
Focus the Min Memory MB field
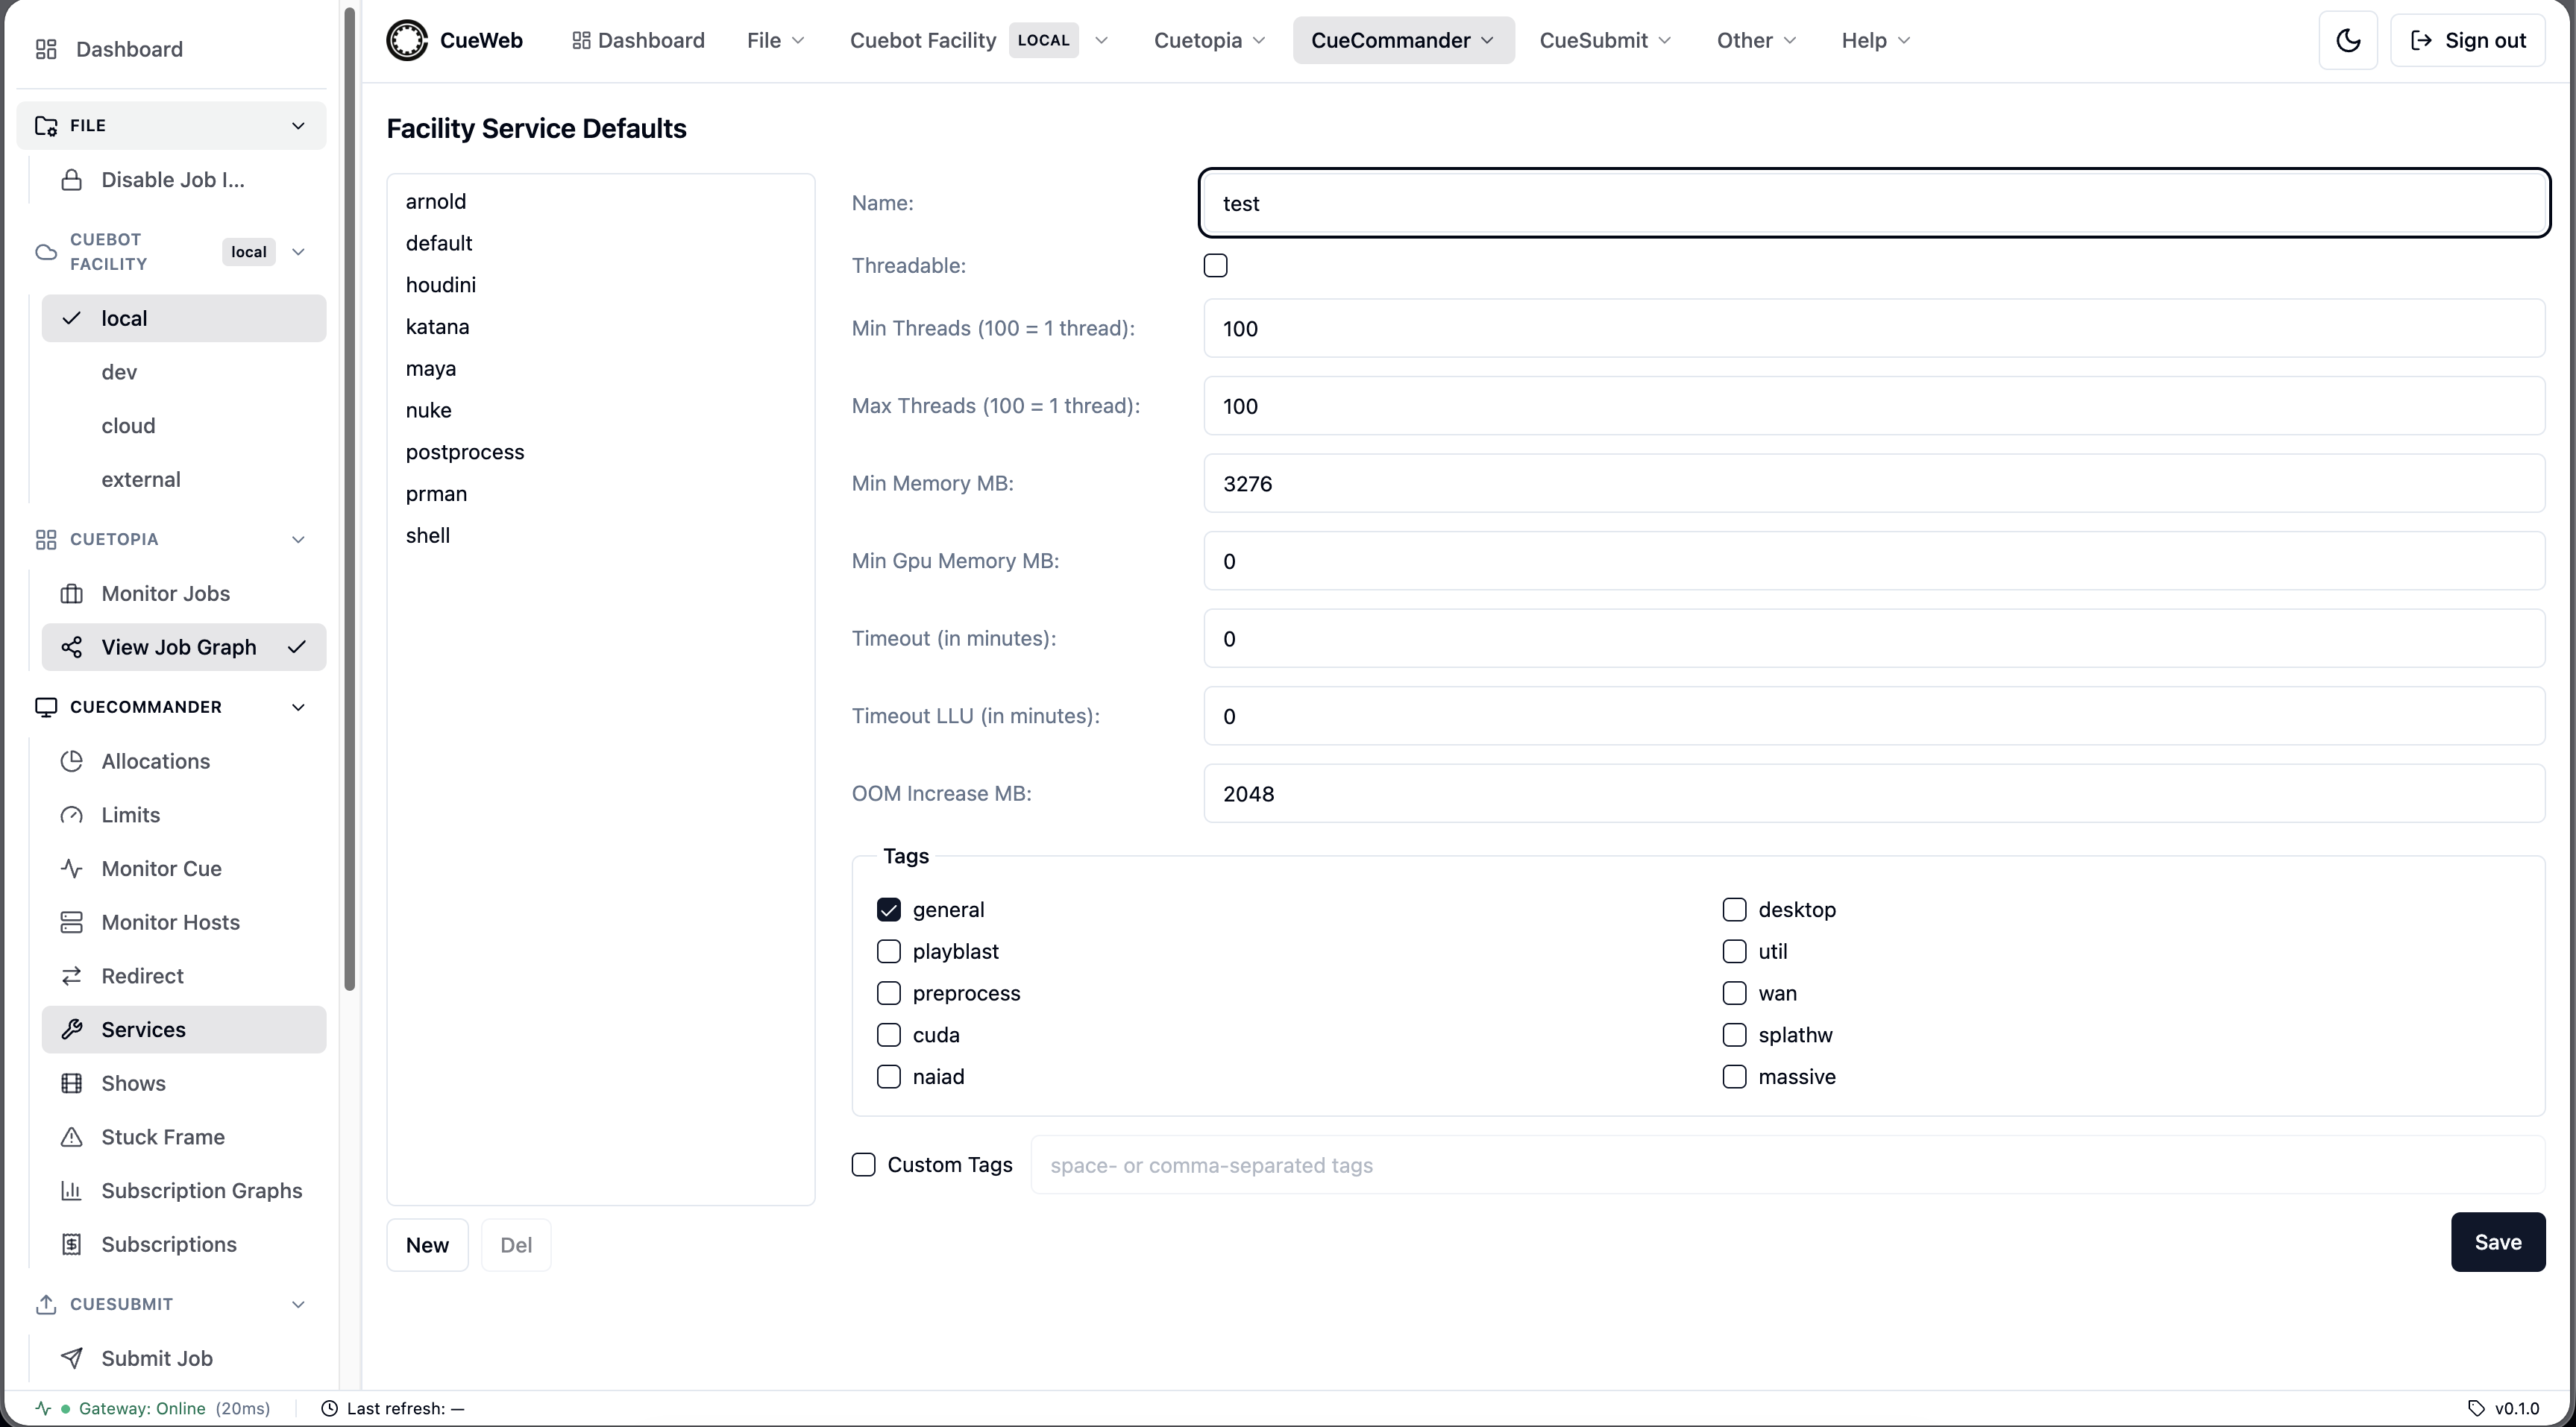point(1873,483)
